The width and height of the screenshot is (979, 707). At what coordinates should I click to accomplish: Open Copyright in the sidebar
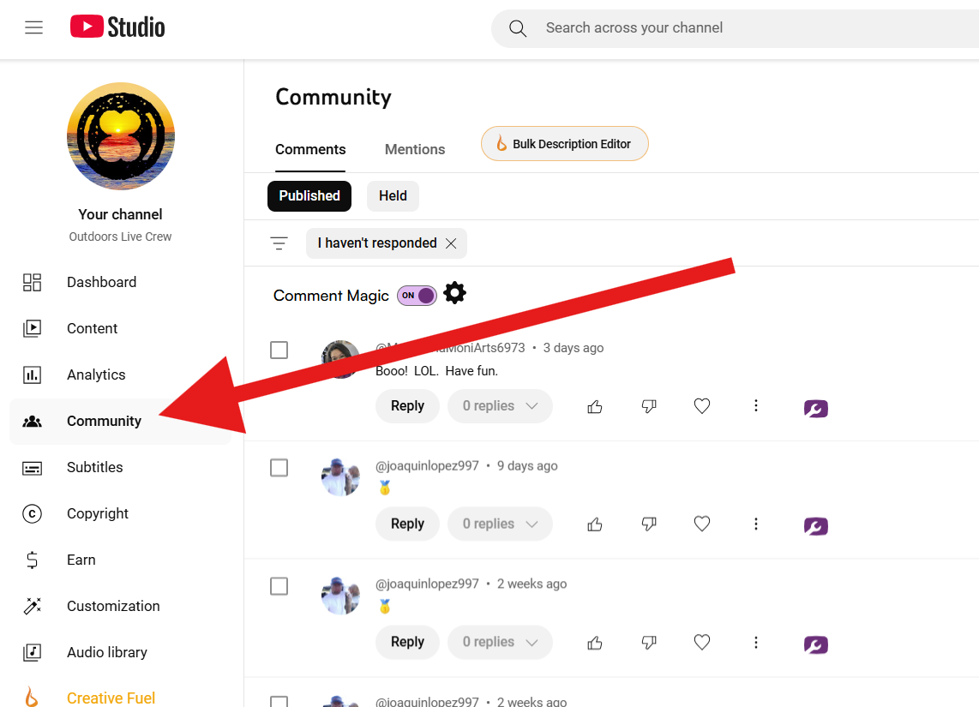coord(121,513)
